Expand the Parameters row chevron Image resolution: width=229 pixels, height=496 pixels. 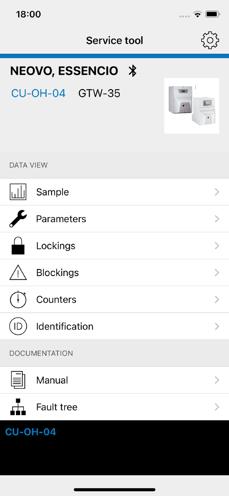coord(217,219)
